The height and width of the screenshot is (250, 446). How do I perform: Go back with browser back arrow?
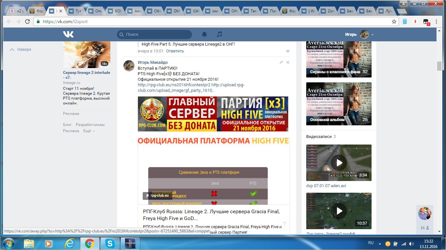[9, 22]
